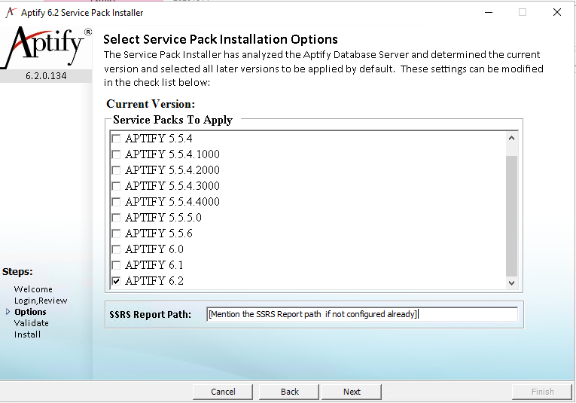Click scroll down arrow of service packs list

click(511, 283)
